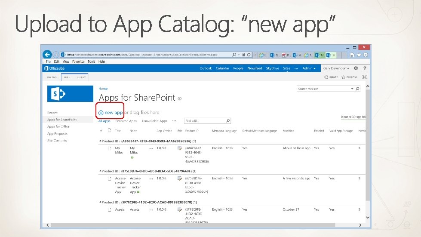Screen dimensions: 421x237
Task: Go back with the browser back arrow
Action: tap(47, 55)
